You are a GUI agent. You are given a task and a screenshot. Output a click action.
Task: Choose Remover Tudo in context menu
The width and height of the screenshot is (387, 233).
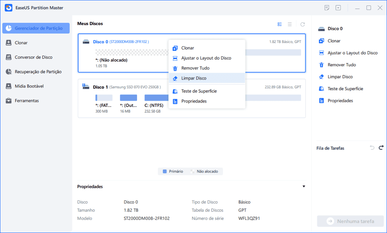pyautogui.click(x=207, y=68)
